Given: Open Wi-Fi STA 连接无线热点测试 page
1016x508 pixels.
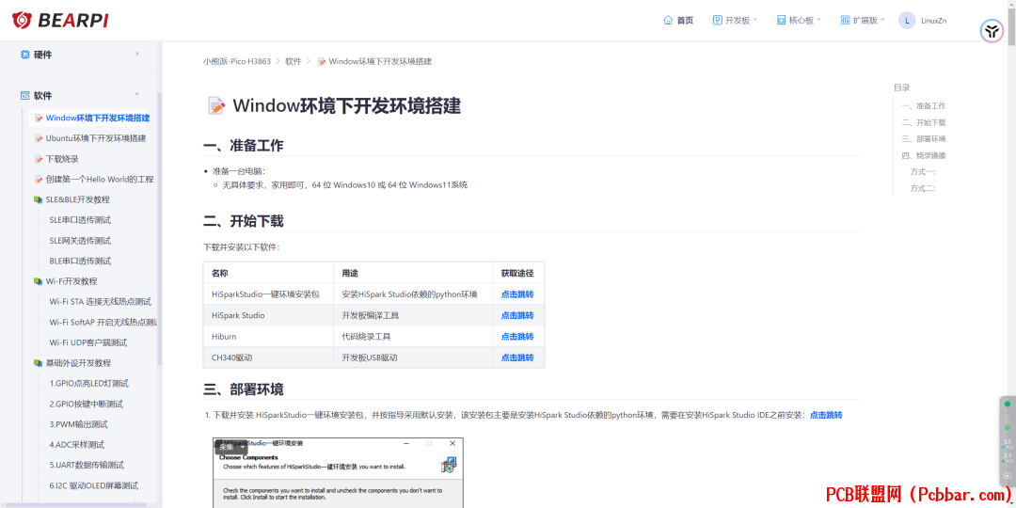Looking at the screenshot, I should click(101, 301).
